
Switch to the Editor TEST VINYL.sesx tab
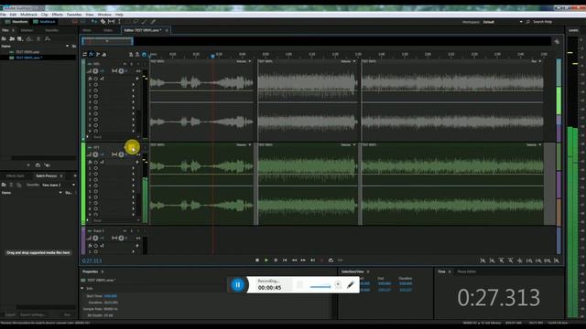pyautogui.click(x=143, y=30)
